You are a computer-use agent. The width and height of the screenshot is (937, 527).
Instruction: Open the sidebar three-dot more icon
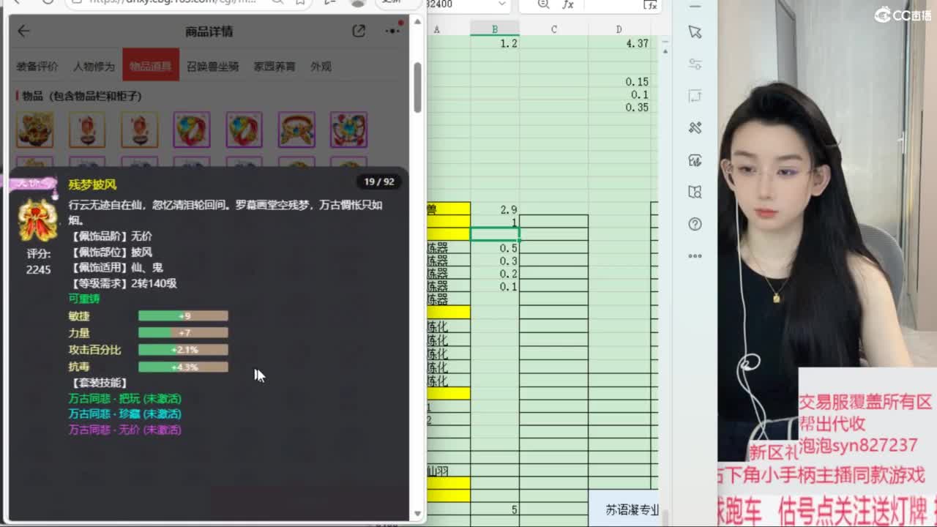[695, 256]
